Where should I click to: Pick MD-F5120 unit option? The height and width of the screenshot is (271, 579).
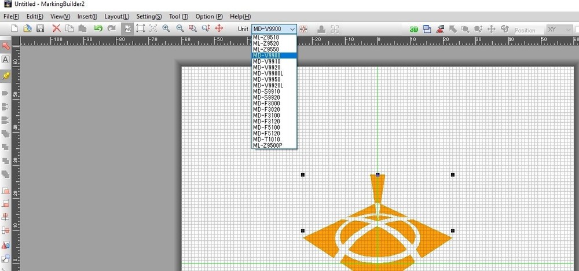click(274, 133)
